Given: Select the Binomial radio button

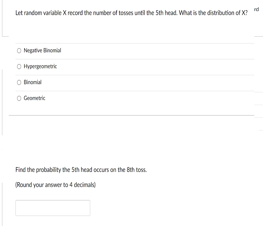Looking at the screenshot, I should pos(19,82).
